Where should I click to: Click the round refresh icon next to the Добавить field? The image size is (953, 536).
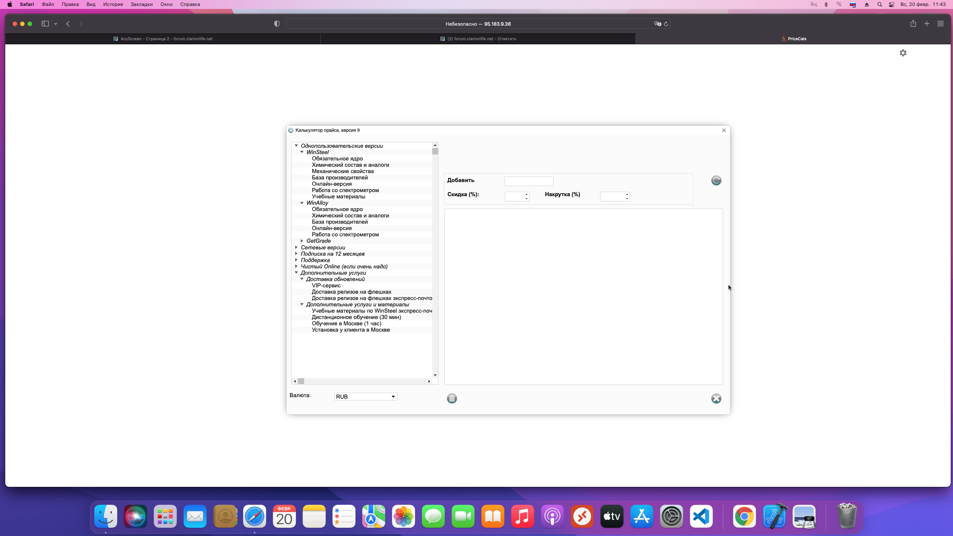716,181
